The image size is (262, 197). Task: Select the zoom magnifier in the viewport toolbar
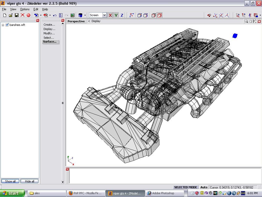[246, 21]
